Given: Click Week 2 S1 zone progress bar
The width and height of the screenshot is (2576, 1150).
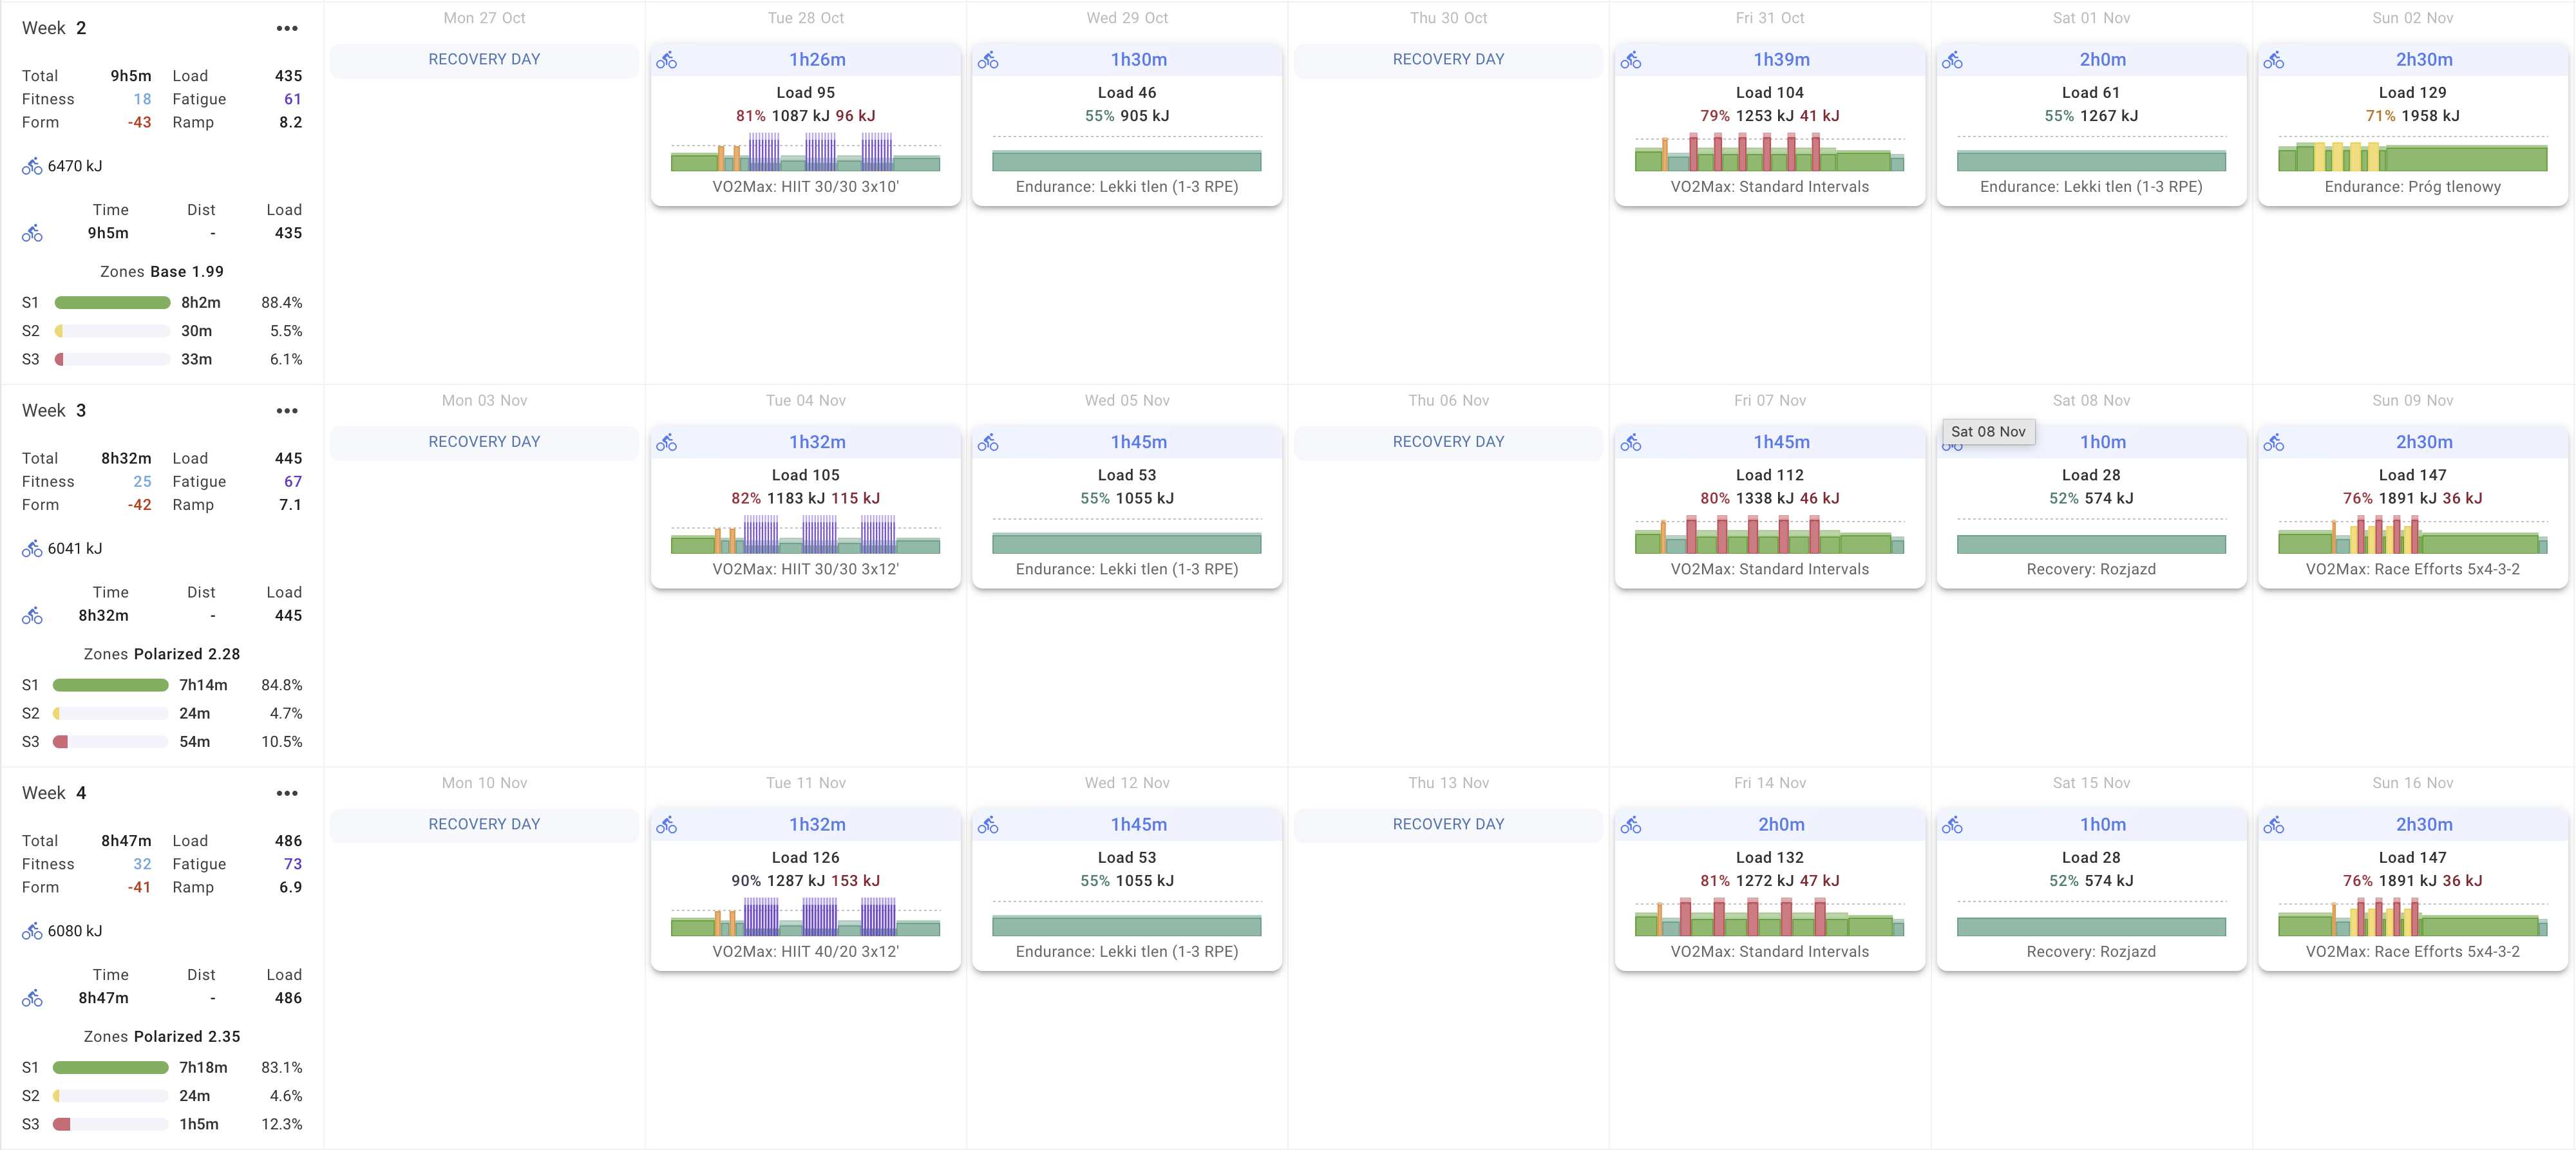Looking at the screenshot, I should tap(112, 303).
